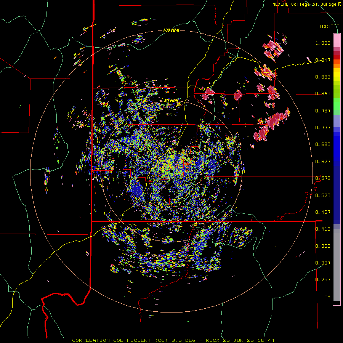Pick the light pink swatch in the color bar
The height and width of the screenshot is (343, 343).
point(337,40)
